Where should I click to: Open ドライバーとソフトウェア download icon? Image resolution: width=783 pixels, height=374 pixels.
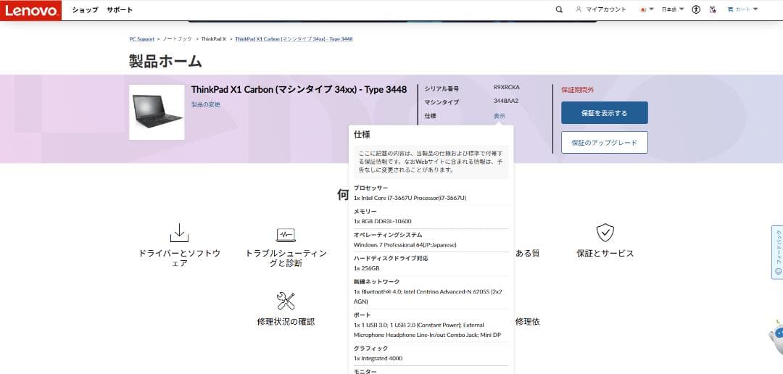point(179,233)
